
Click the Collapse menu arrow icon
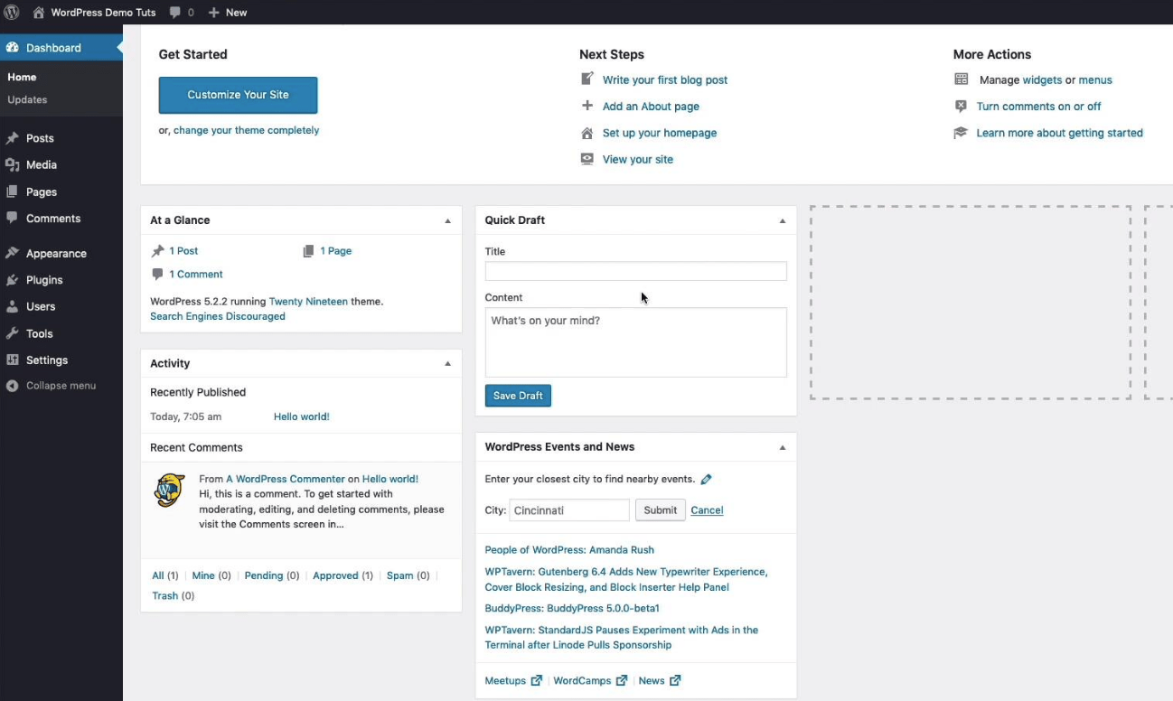[13, 386]
